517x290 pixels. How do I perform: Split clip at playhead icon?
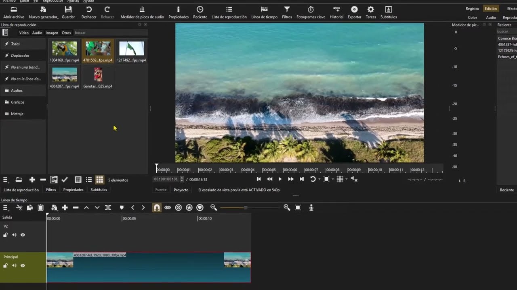tap(108, 207)
